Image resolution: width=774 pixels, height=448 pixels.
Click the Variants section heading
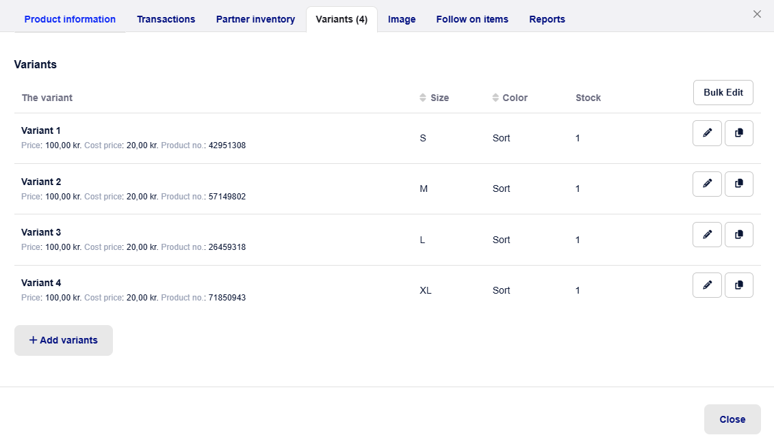[x=35, y=65]
